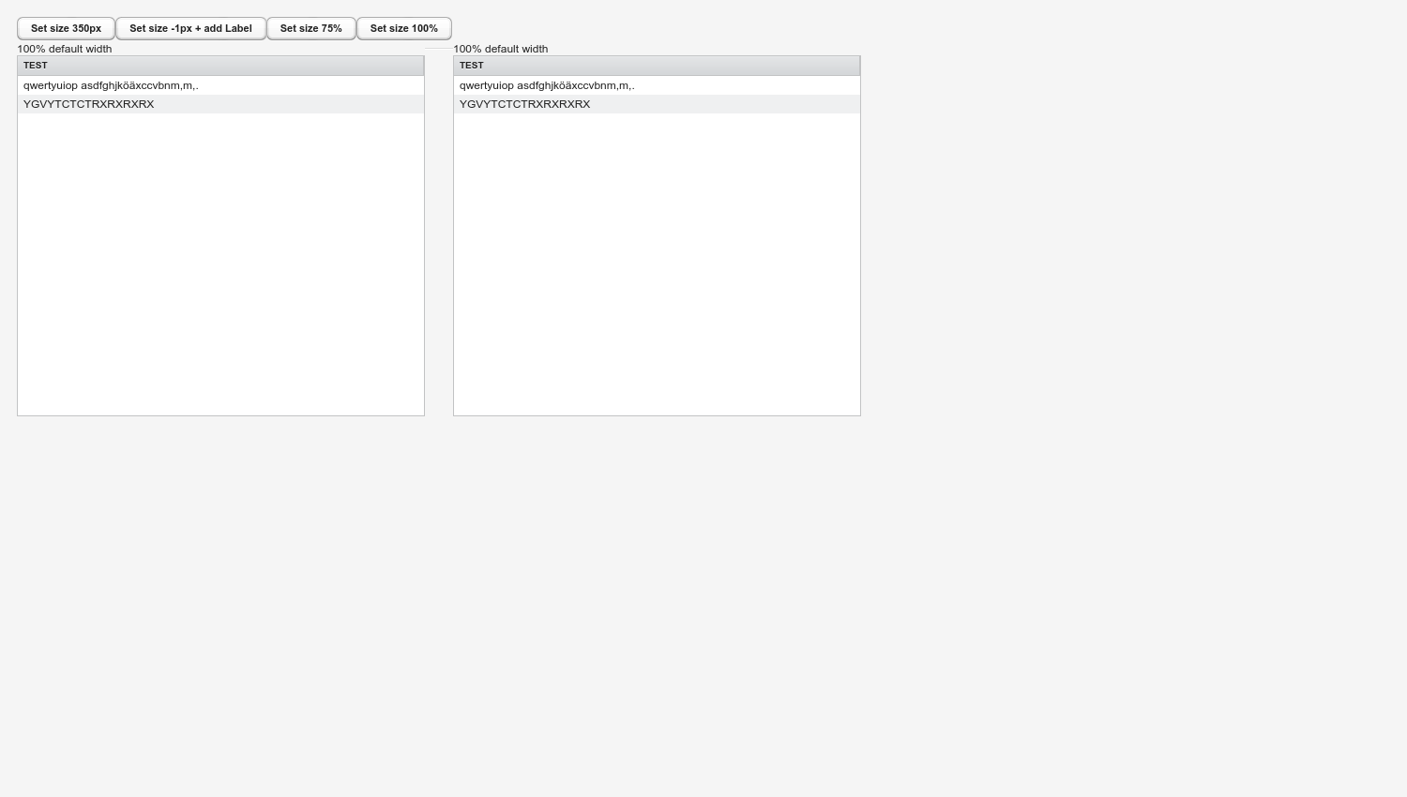Click the TEST column header in the right table
This screenshot has height=797, width=1407.
pos(657,66)
